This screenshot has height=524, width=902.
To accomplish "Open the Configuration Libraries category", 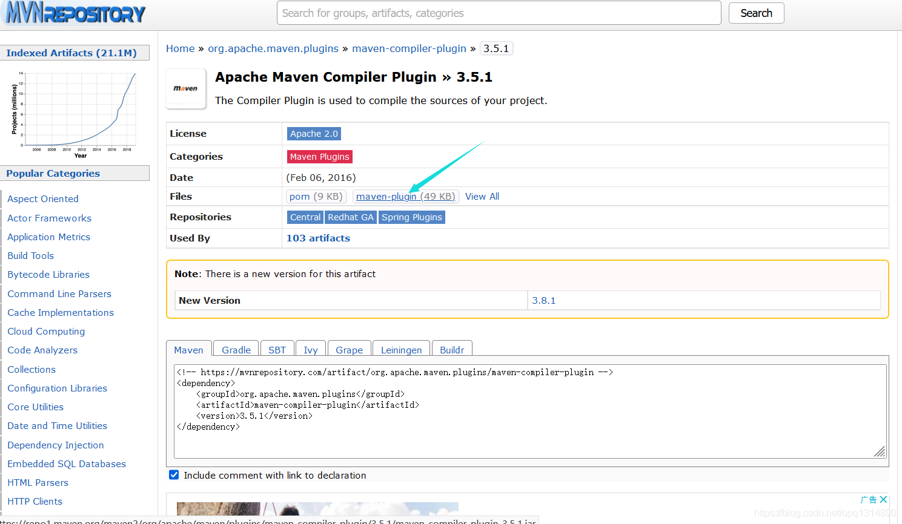I will [57, 388].
